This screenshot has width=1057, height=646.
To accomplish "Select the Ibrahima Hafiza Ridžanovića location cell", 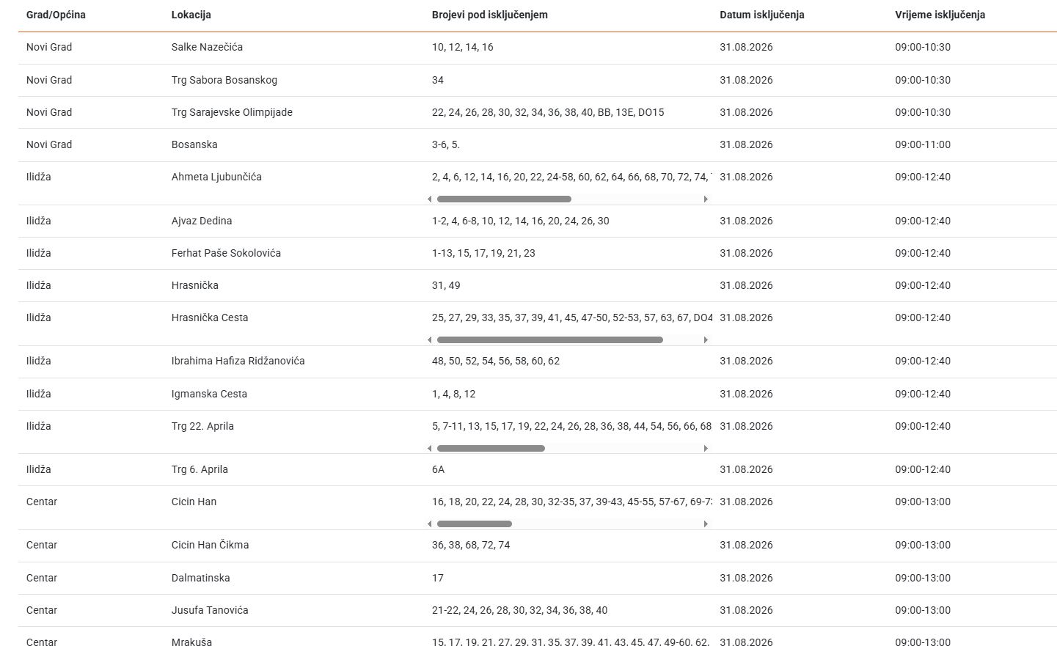I will pyautogui.click(x=238, y=361).
